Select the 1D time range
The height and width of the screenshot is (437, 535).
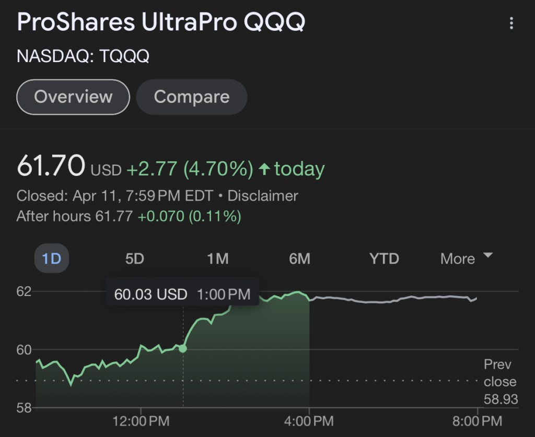tap(51, 258)
